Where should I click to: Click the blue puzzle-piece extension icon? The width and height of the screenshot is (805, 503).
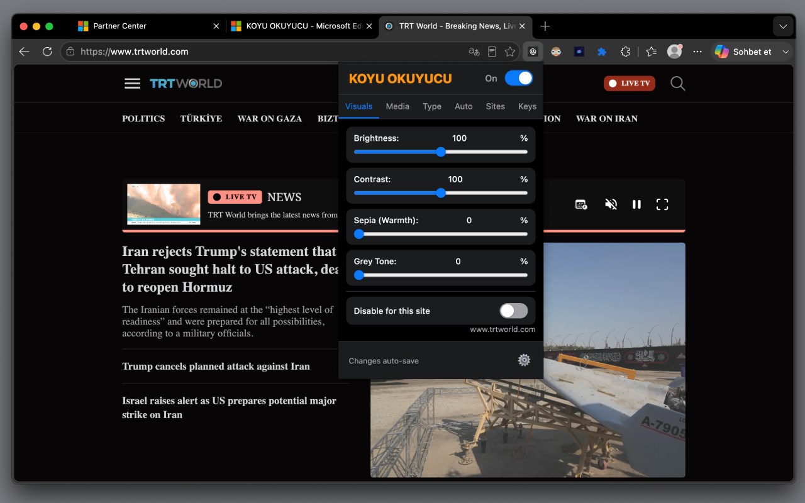[x=602, y=52]
